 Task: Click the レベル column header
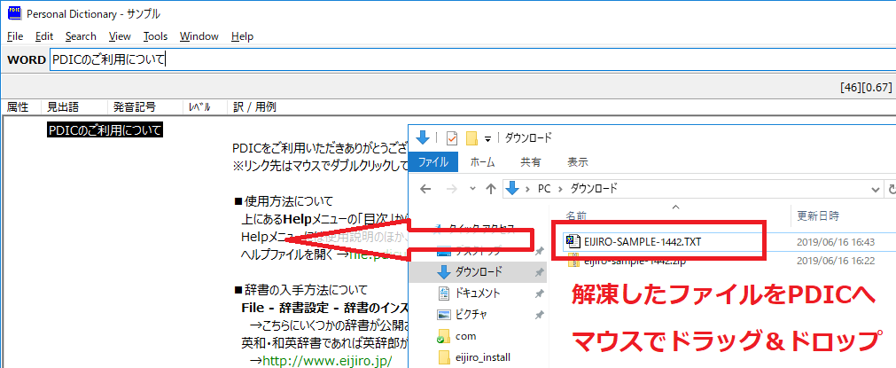[x=199, y=107]
